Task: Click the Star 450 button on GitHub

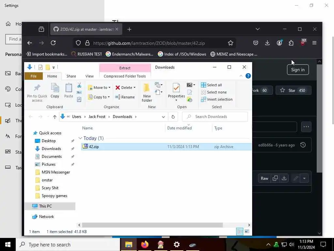Action: point(294,91)
